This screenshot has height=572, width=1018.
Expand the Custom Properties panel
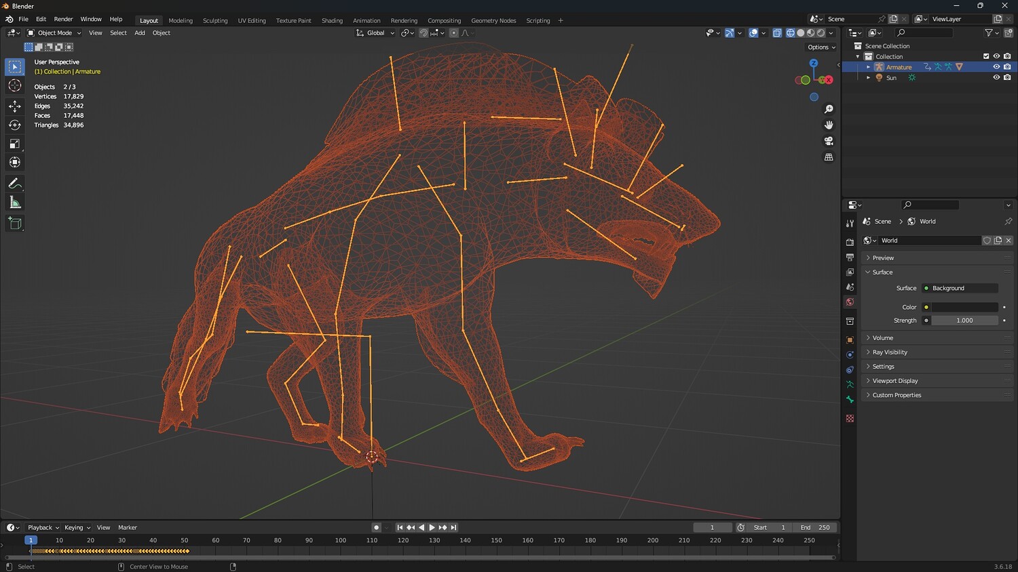point(937,395)
